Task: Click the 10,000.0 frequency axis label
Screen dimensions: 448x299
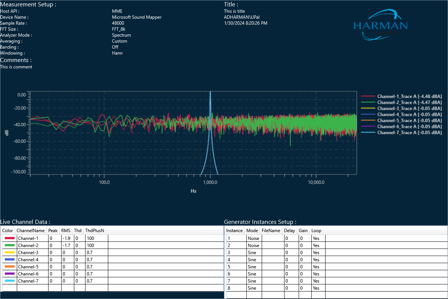Action: pyautogui.click(x=316, y=182)
